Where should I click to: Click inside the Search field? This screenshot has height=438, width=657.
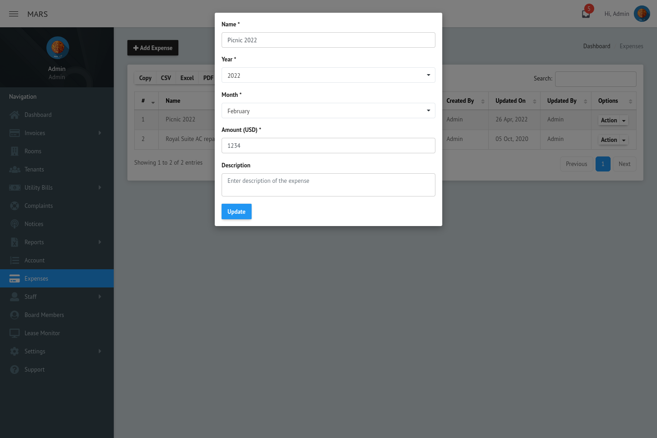tap(596, 79)
